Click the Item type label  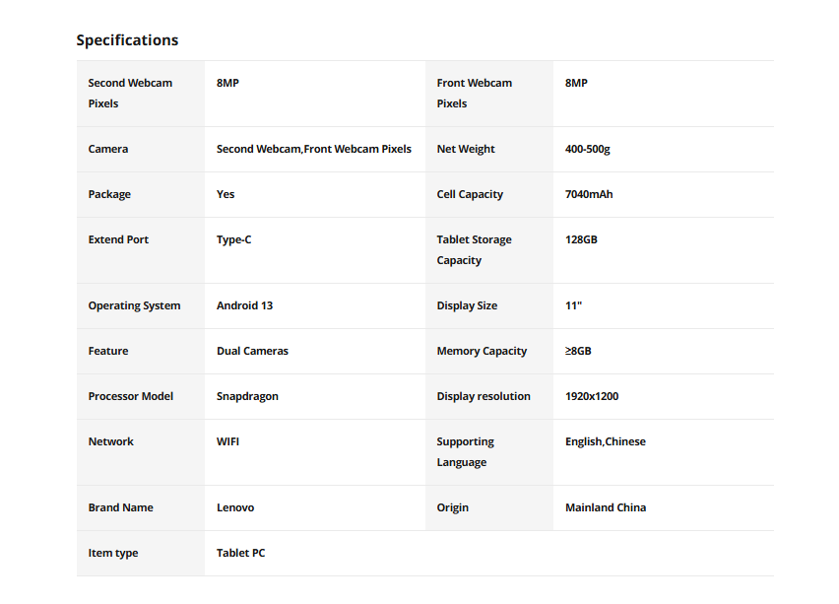[113, 553]
